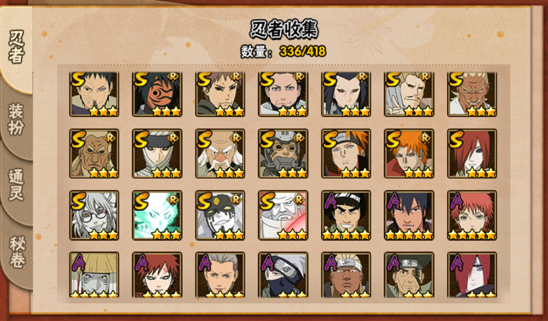
Task: Select the first S-rank scarred-face ninja card
Action: [94, 94]
